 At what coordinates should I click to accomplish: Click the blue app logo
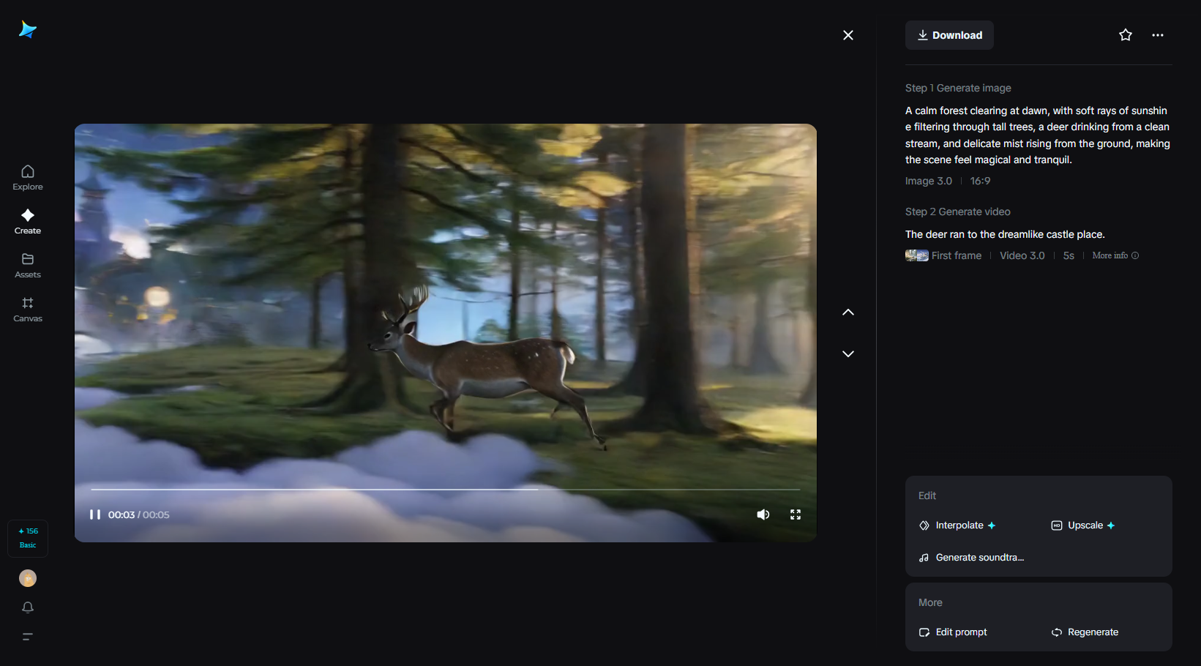(28, 29)
